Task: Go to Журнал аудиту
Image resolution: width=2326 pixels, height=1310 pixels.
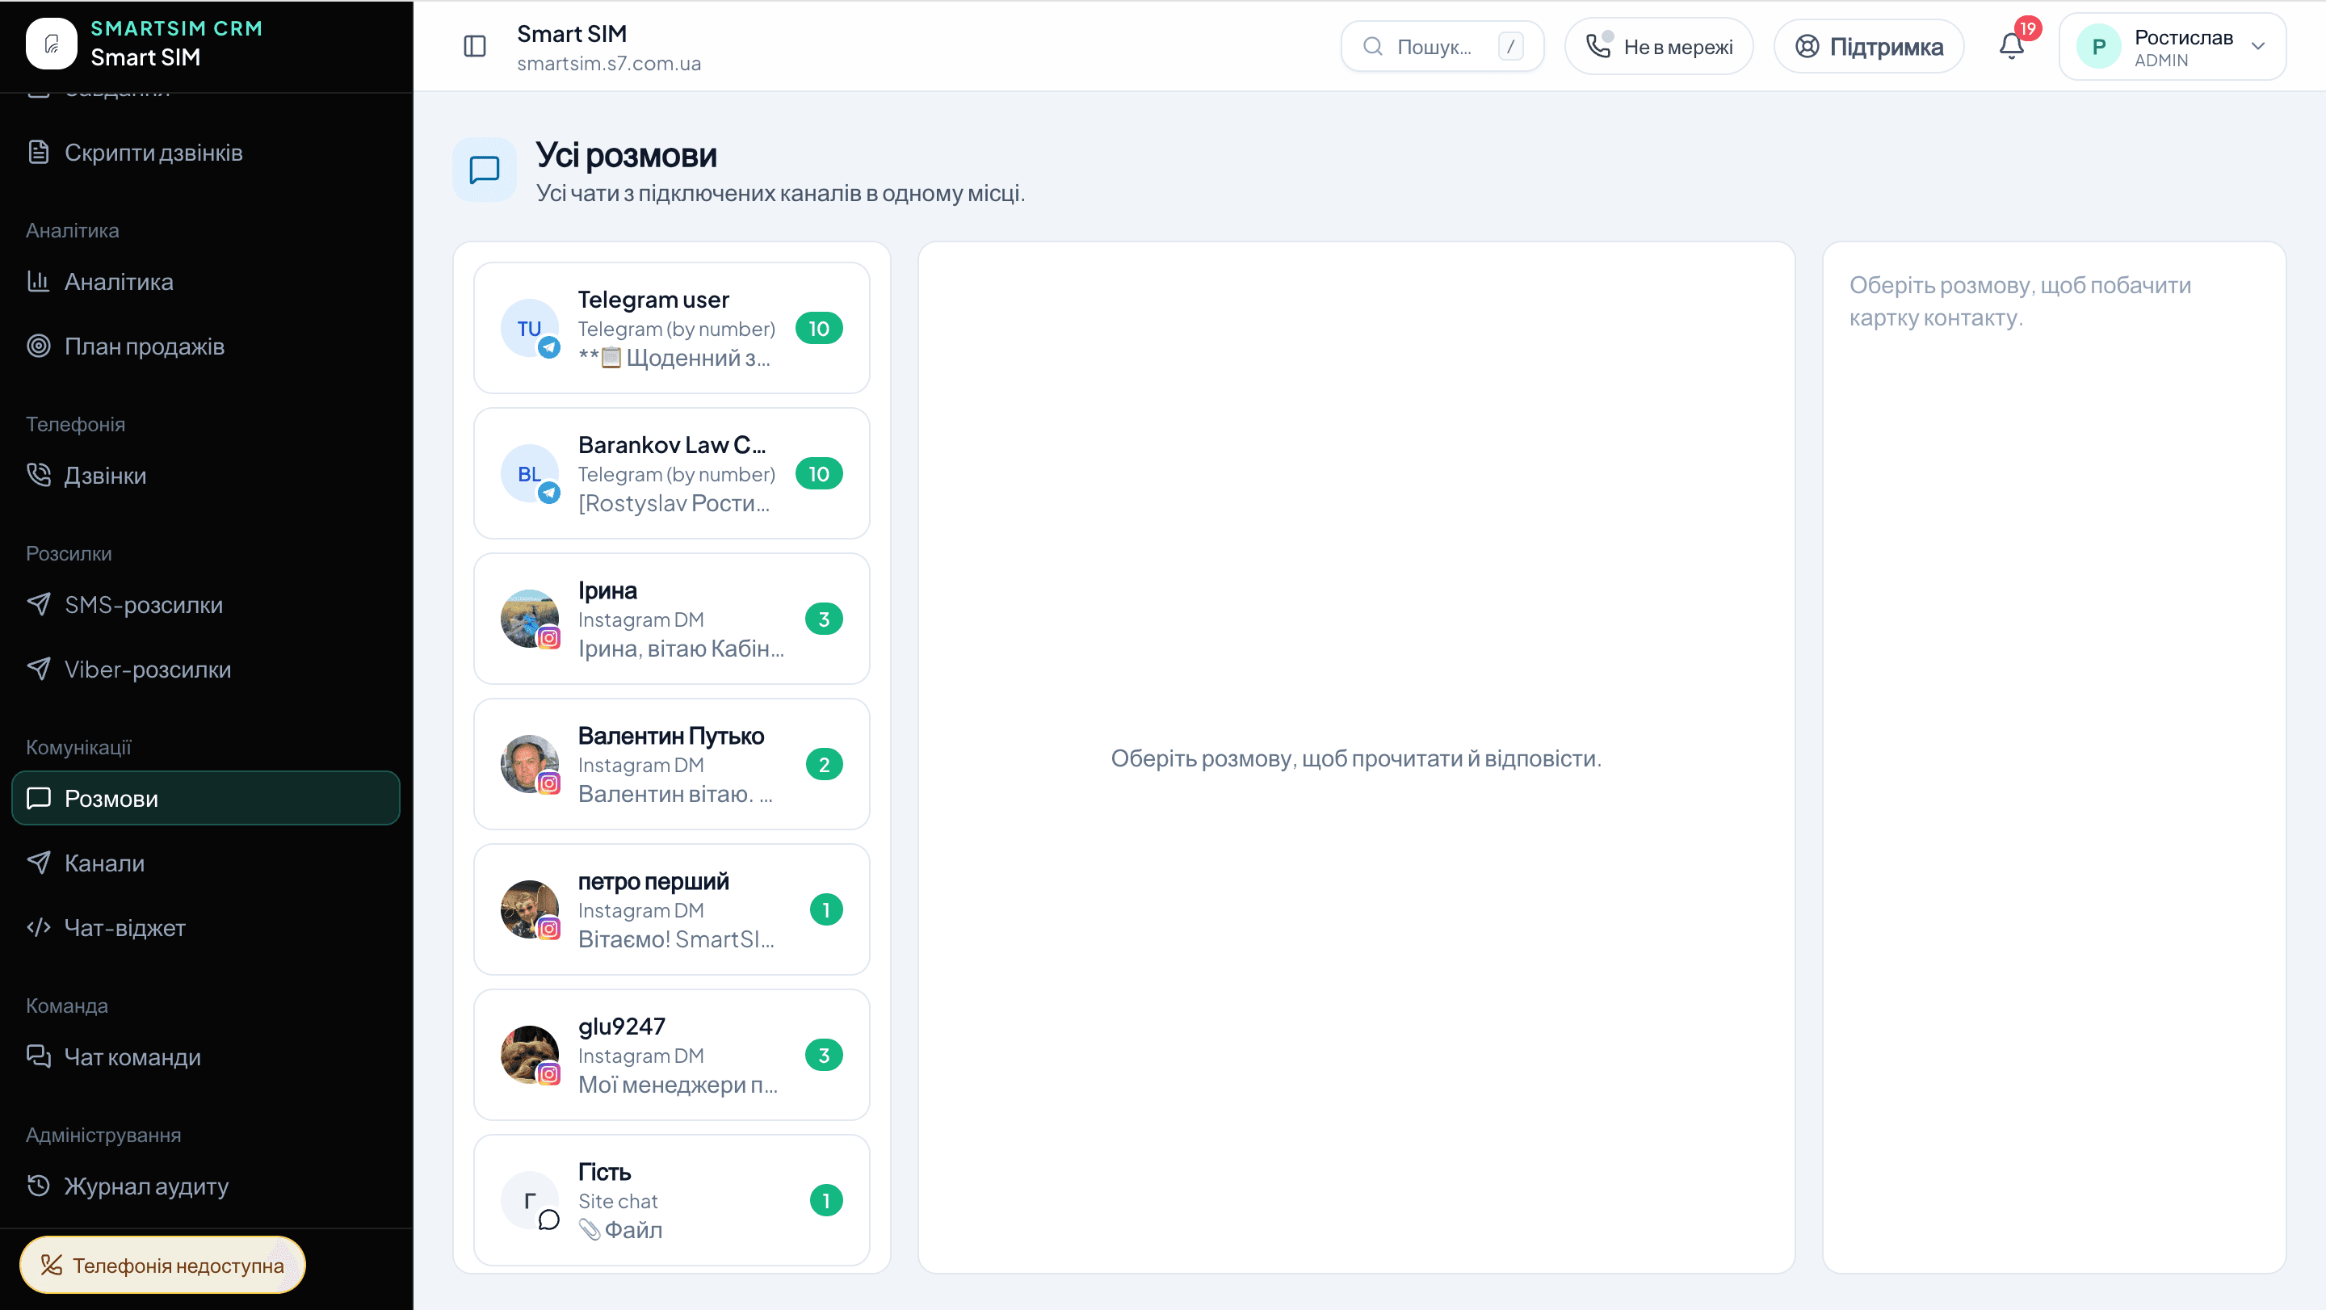Action: coord(206,1186)
